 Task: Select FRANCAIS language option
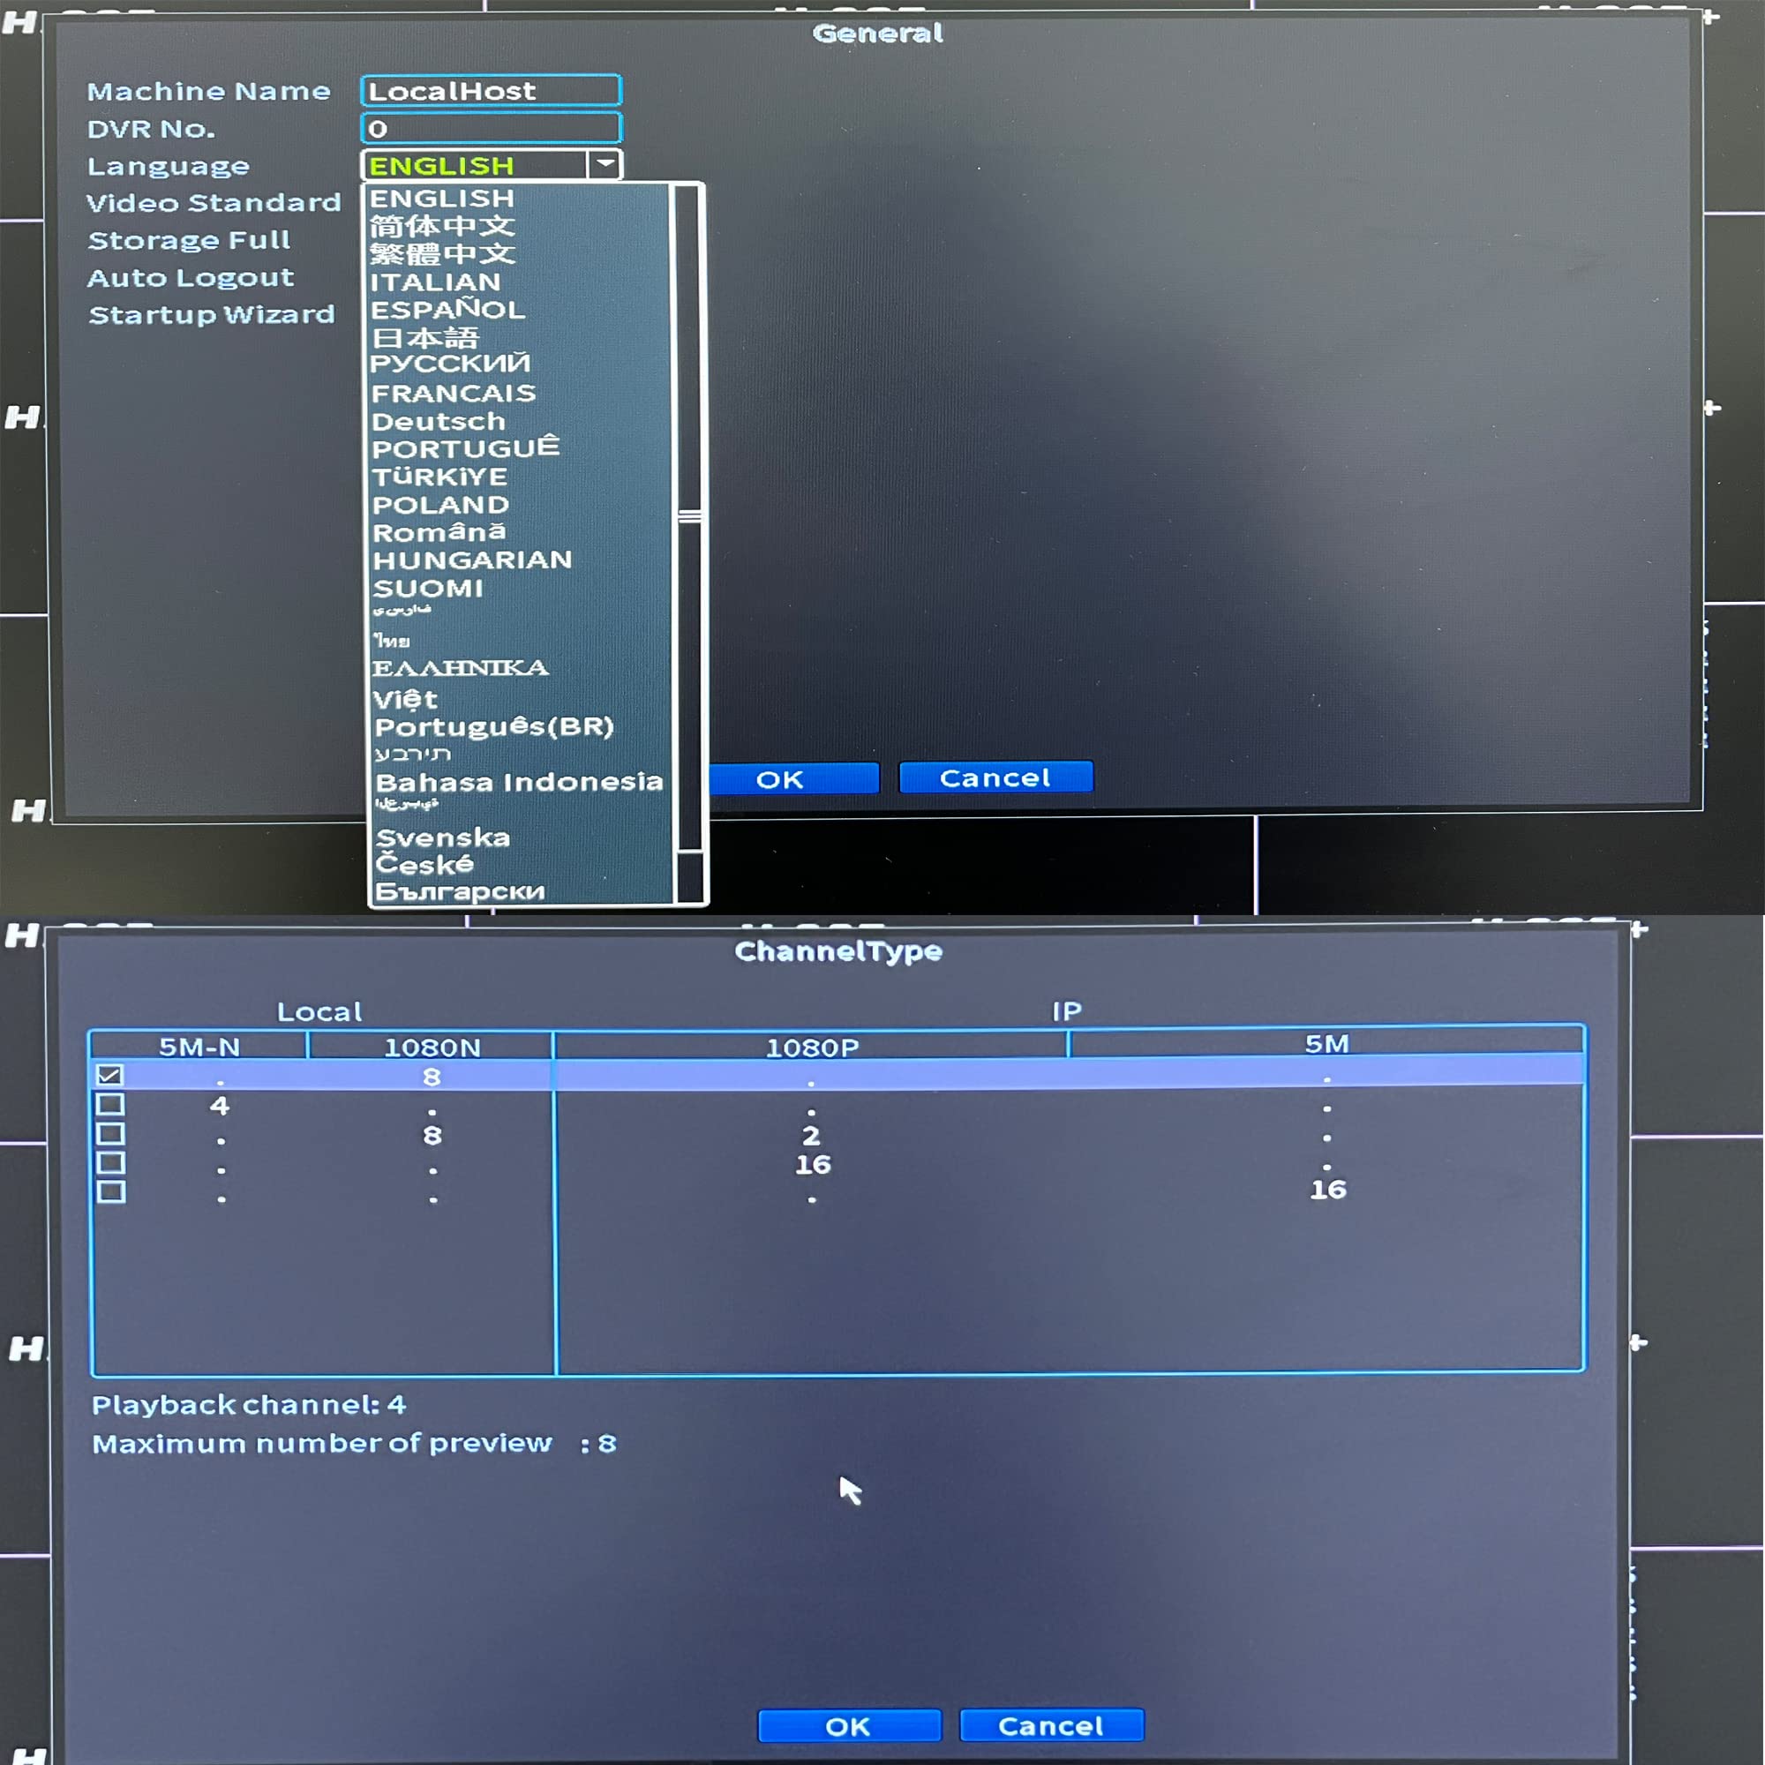click(453, 394)
